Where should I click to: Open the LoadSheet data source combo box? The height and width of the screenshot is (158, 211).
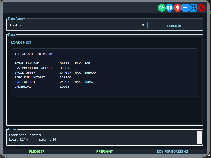coord(75,25)
